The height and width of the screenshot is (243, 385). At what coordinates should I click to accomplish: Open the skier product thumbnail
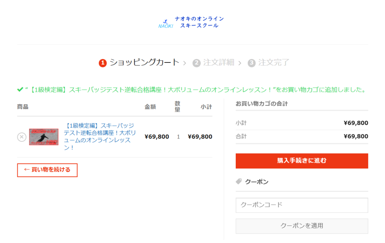(44, 137)
